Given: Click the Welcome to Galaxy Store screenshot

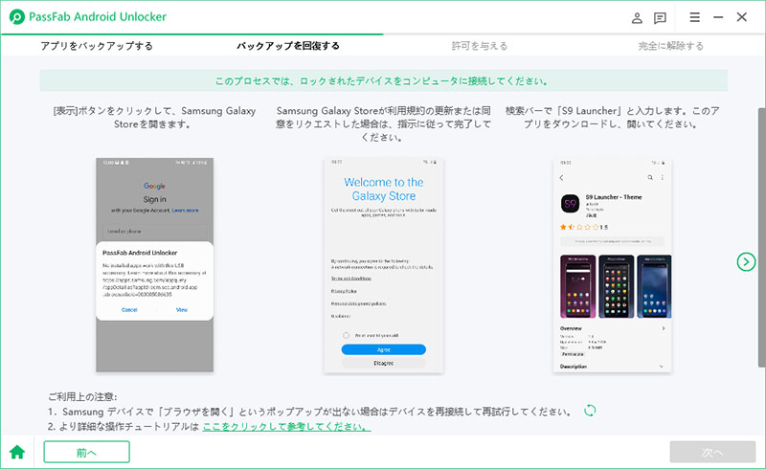Looking at the screenshot, I should [x=384, y=266].
